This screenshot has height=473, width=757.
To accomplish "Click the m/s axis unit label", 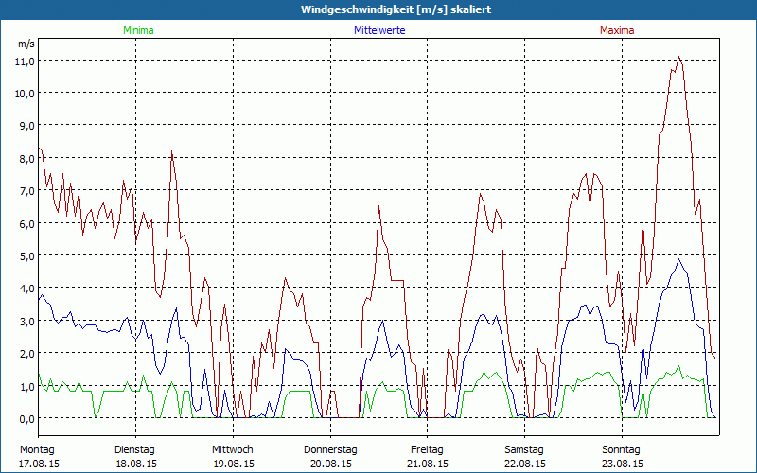I will pos(26,44).
